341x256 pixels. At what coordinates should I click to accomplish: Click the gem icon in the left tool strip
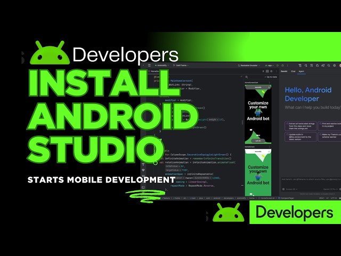(143, 170)
